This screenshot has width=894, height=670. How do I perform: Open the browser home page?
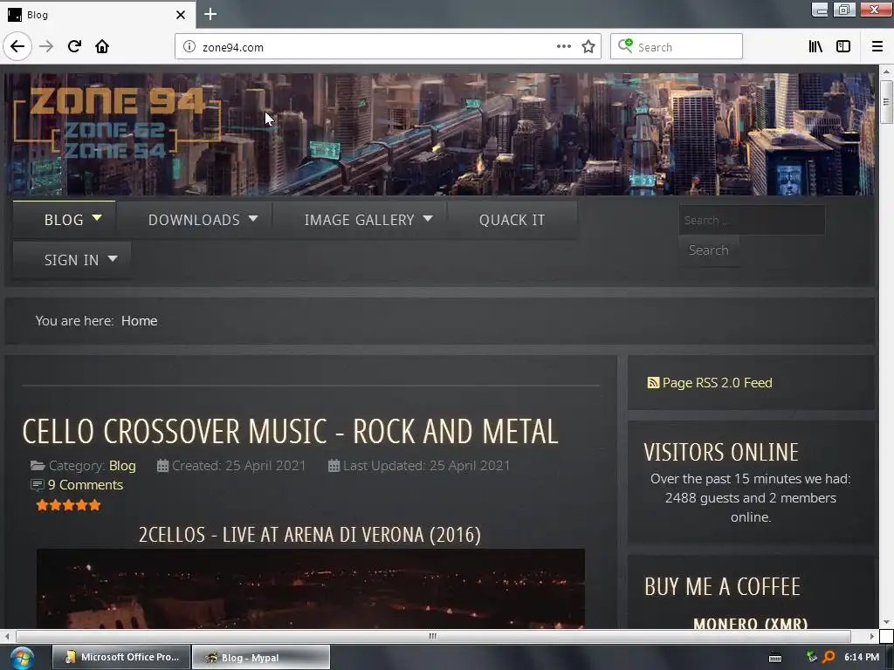coord(102,47)
